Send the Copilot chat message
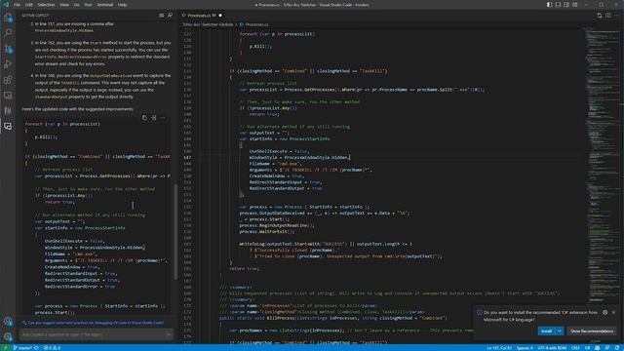The height and width of the screenshot is (351, 624). [169, 334]
